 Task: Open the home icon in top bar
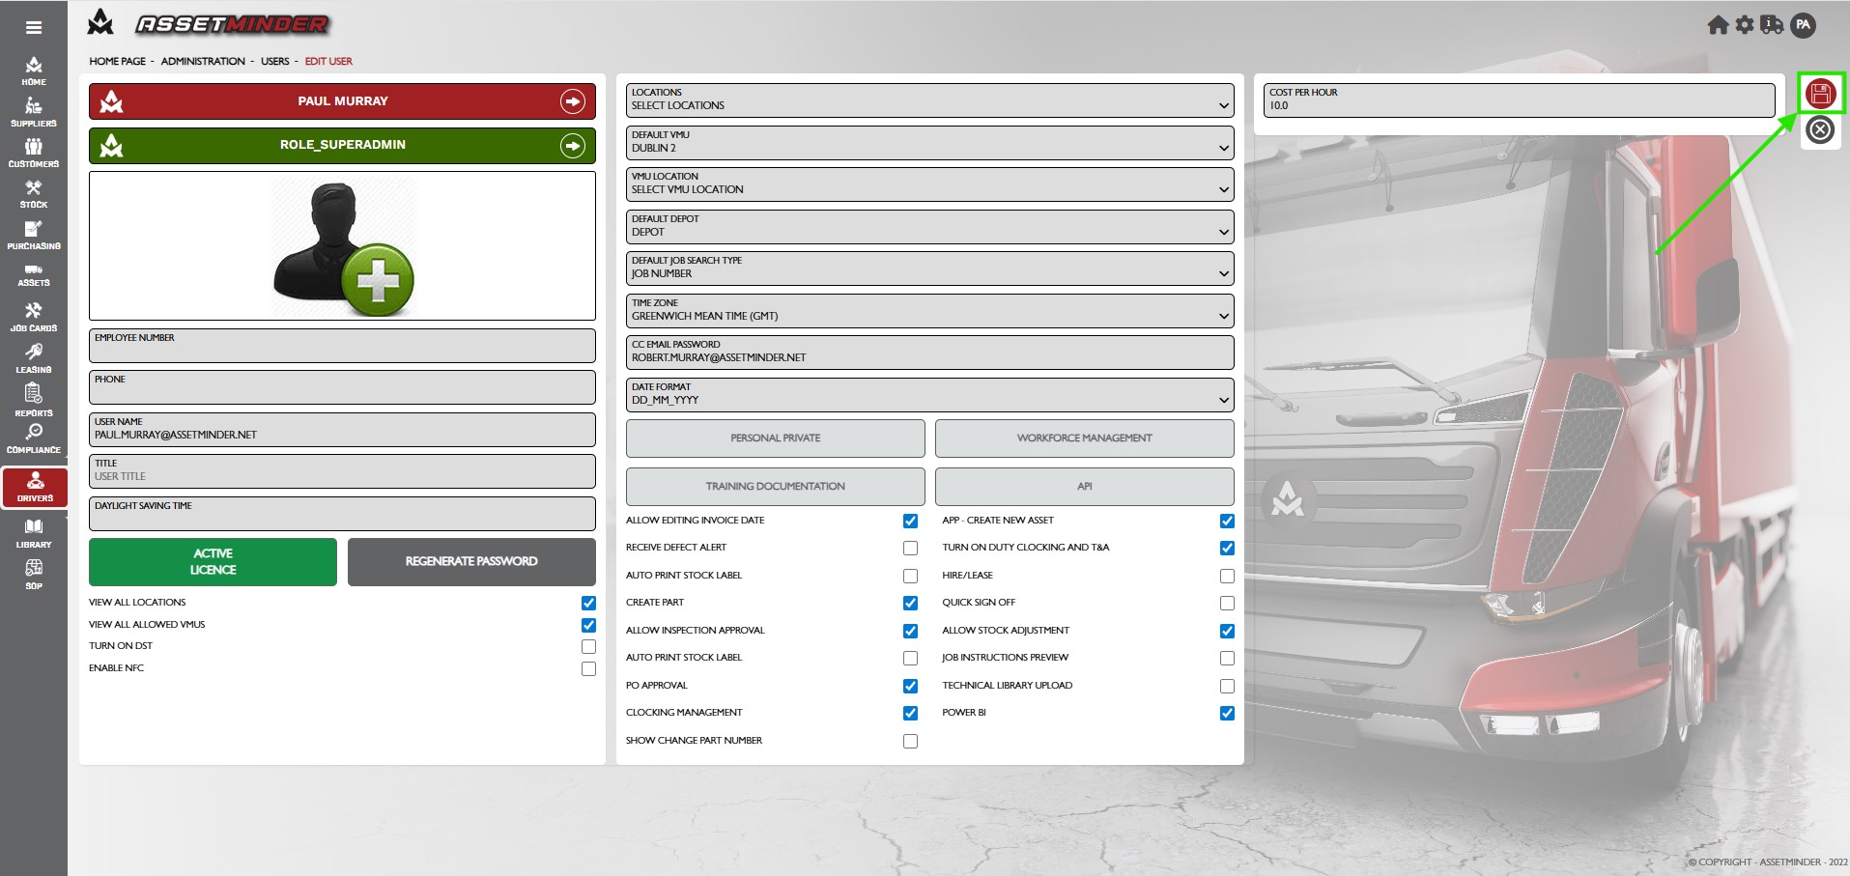coord(1717,25)
